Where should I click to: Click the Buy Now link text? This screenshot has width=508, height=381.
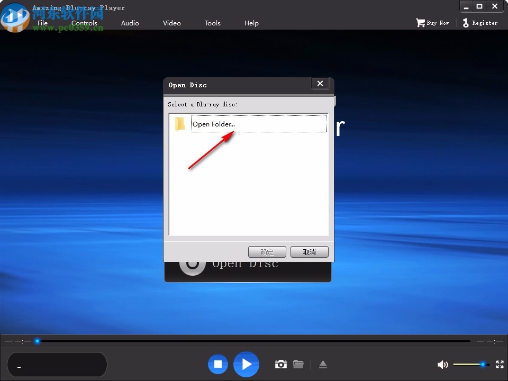pyautogui.click(x=438, y=23)
